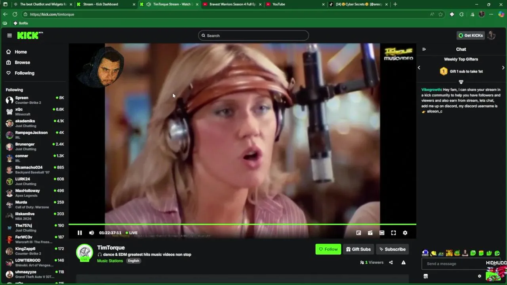Insert the yellow clock emote

433,253
